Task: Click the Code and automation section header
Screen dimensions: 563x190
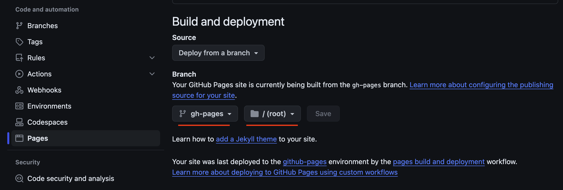Action: click(x=47, y=10)
